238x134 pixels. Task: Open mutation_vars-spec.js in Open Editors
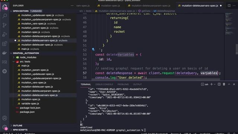pyautogui.click(x=34, y=24)
